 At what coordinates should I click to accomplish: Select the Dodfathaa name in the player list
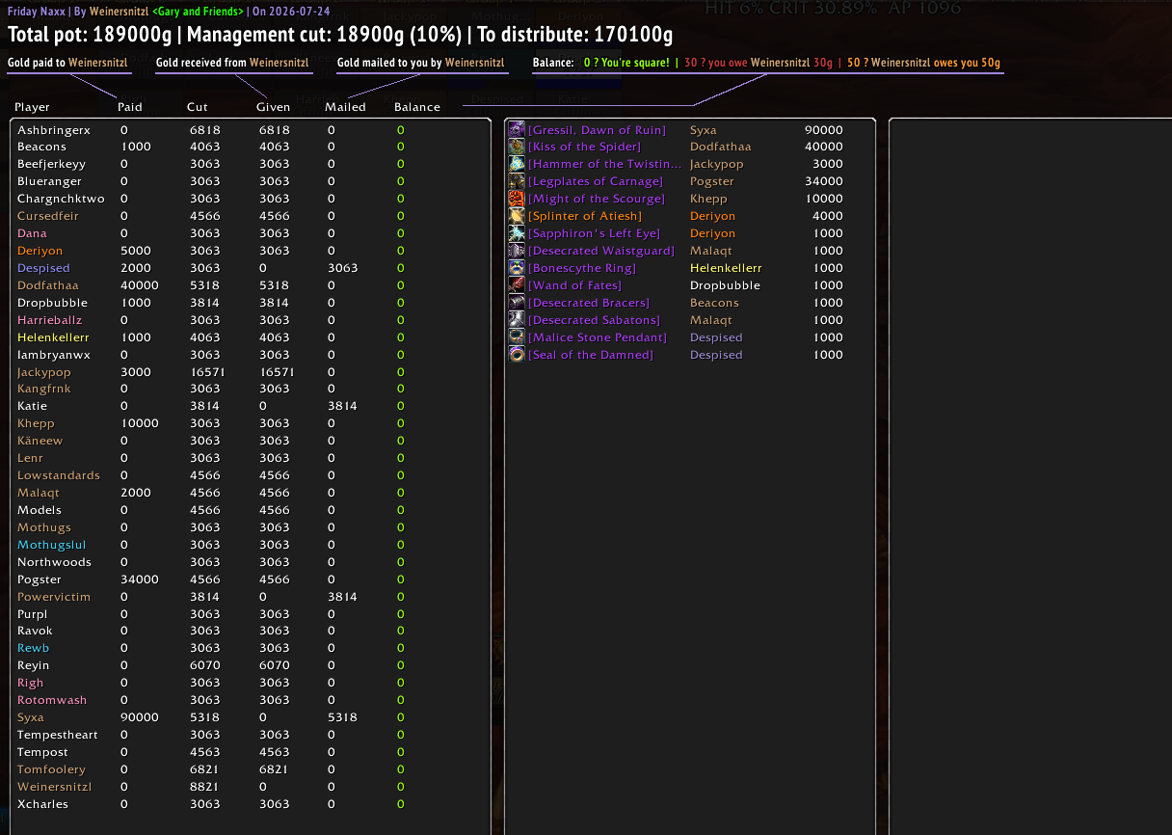point(48,286)
